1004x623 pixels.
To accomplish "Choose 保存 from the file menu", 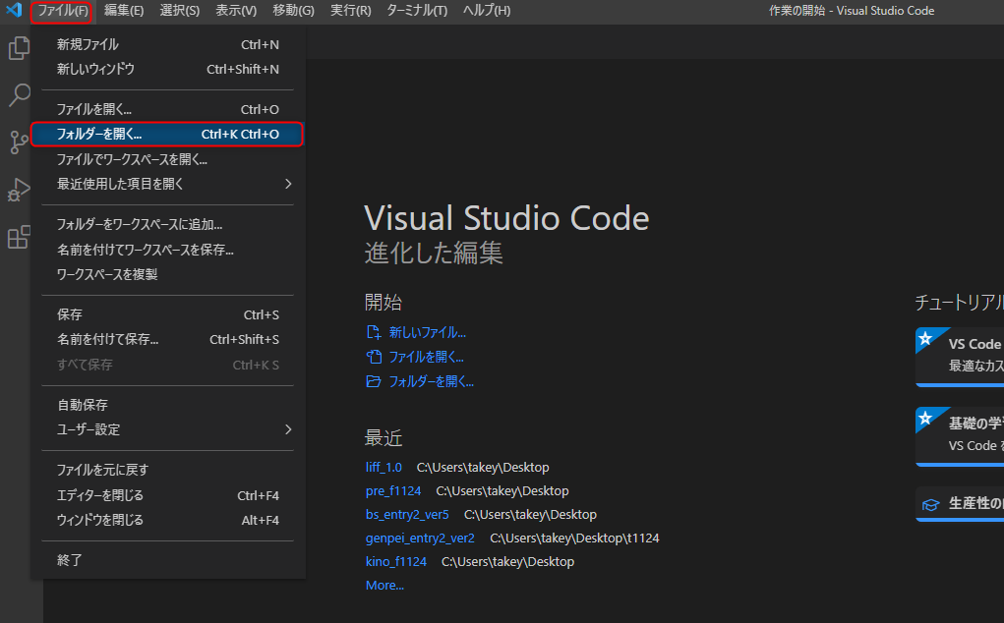I will pos(168,314).
